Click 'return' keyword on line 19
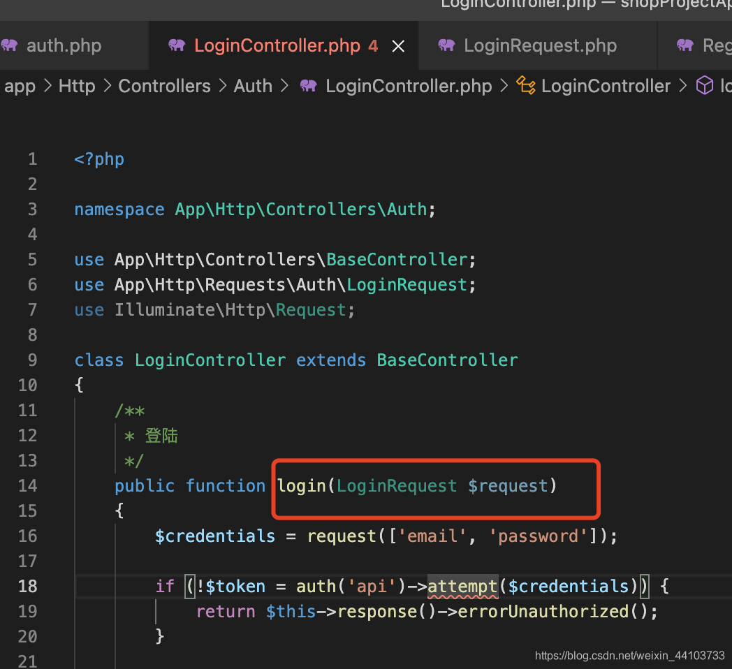The height and width of the screenshot is (669, 732). point(226,612)
